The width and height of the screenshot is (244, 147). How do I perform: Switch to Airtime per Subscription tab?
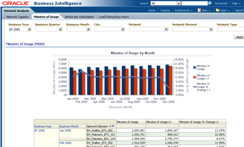coord(79,17)
